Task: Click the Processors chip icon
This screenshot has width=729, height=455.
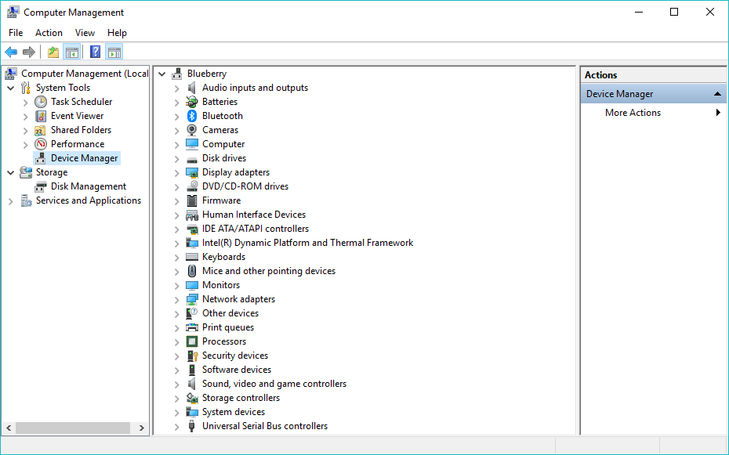Action: pyautogui.click(x=192, y=341)
